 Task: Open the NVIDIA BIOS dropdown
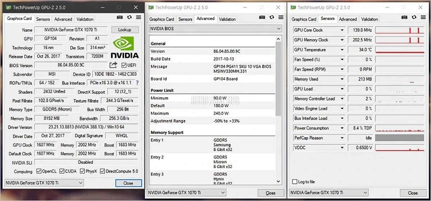pos(215,28)
